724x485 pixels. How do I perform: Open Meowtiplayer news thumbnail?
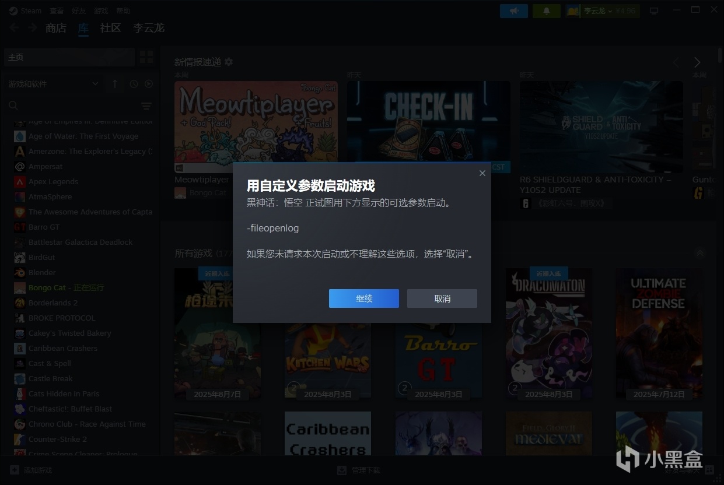pyautogui.click(x=256, y=127)
